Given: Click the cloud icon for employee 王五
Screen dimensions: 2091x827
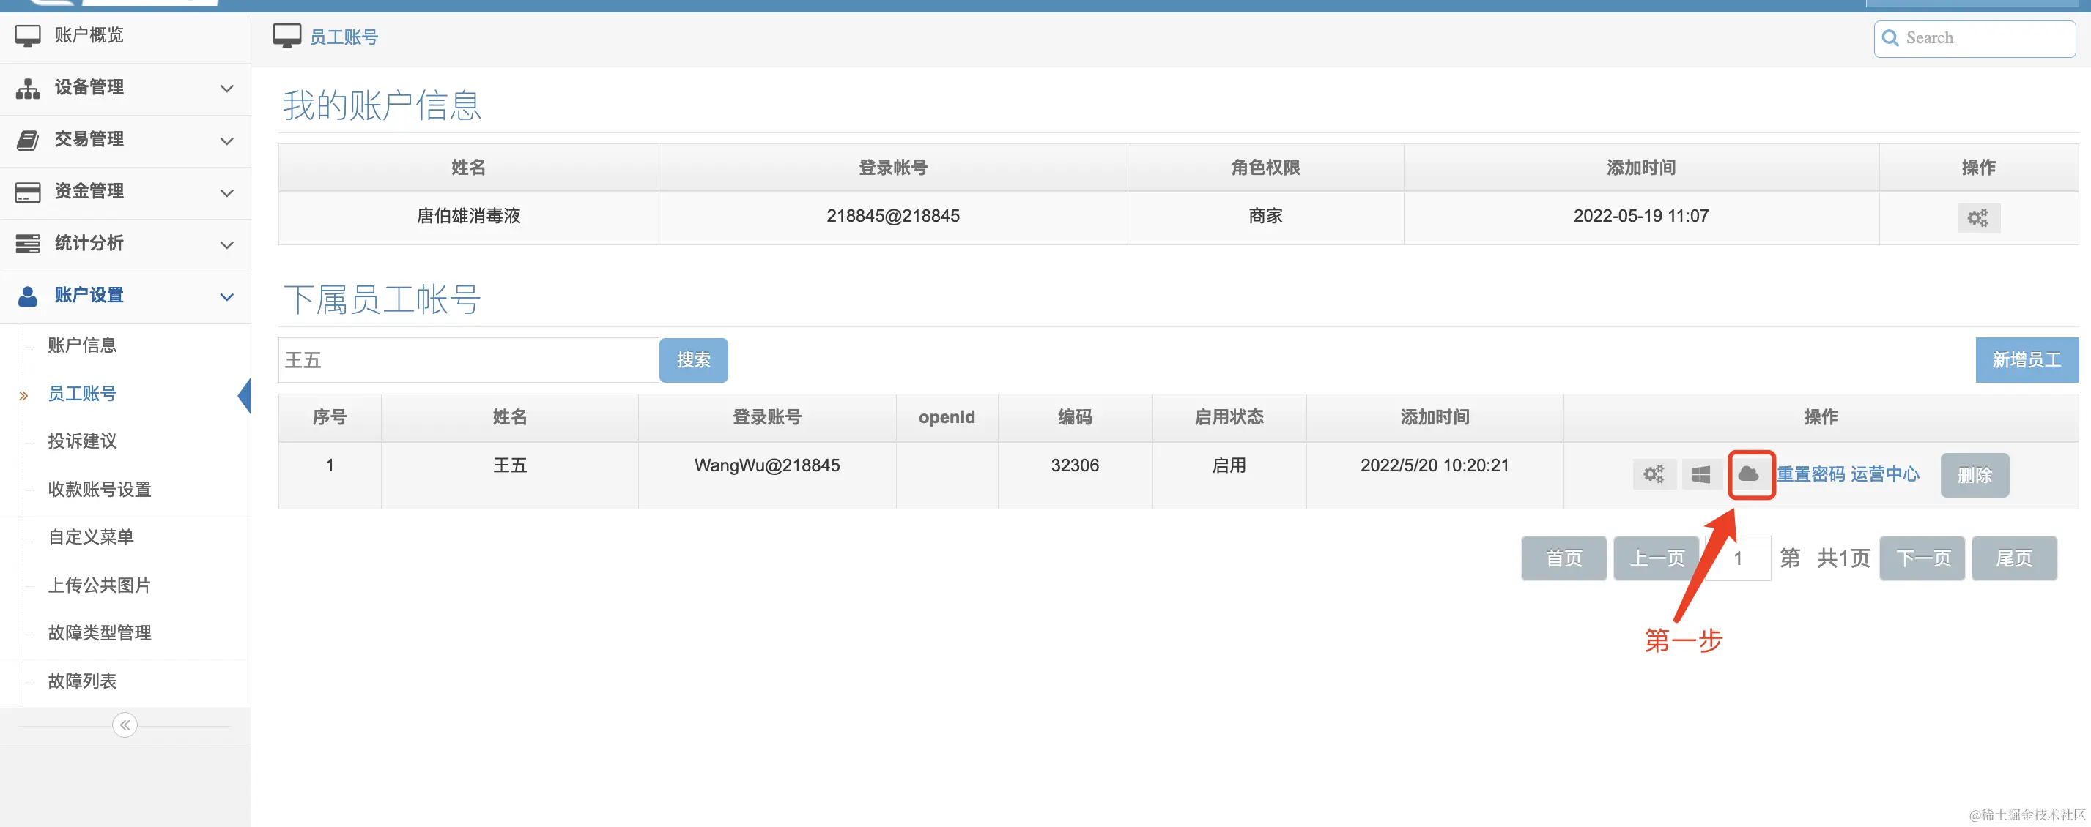Looking at the screenshot, I should [x=1751, y=475].
